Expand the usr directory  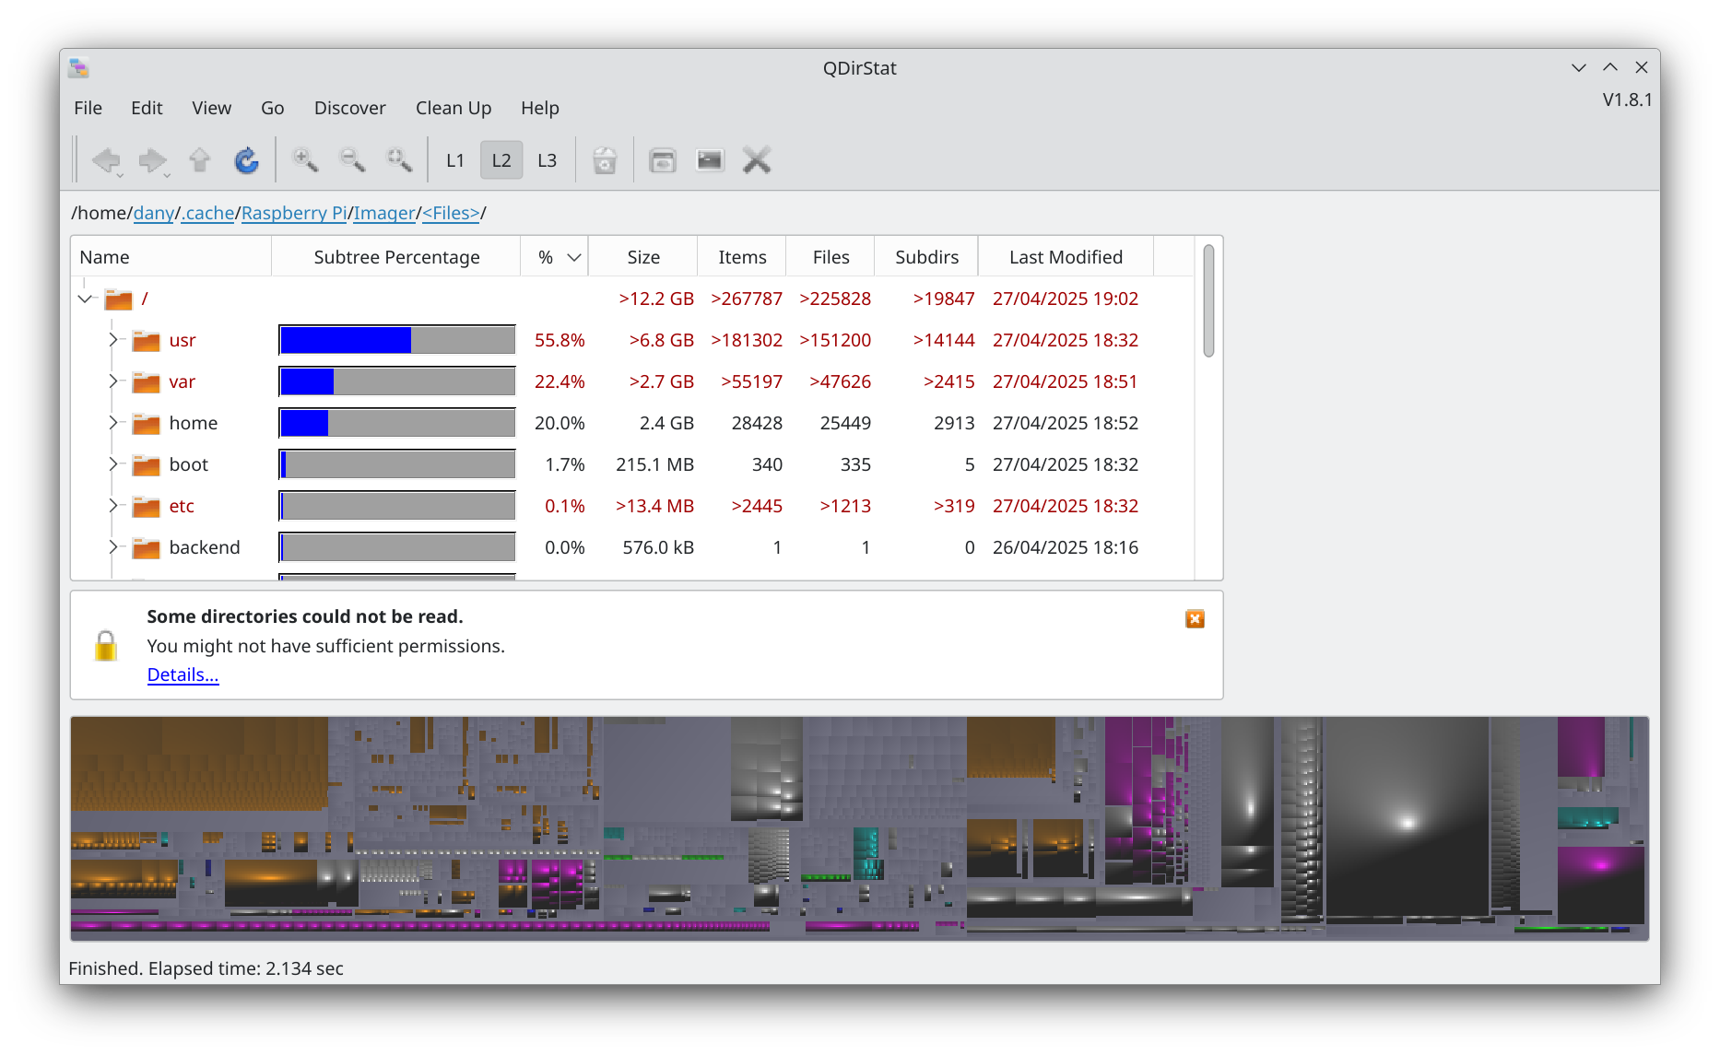point(113,340)
